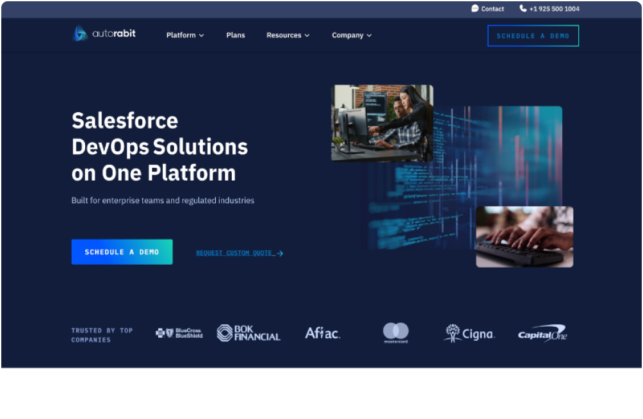Expand the Resources menu
643x419 pixels.
(288, 35)
